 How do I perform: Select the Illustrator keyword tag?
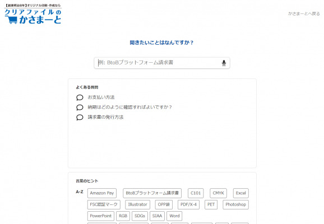[x=138, y=204]
